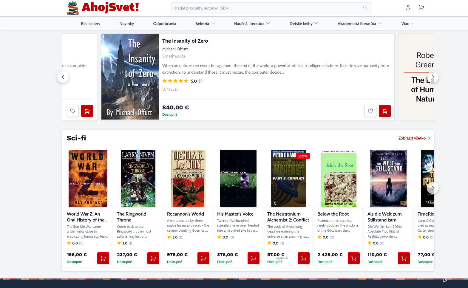Click the AhojSvet! logo
Screen dimensions: 468x288
(103, 8)
